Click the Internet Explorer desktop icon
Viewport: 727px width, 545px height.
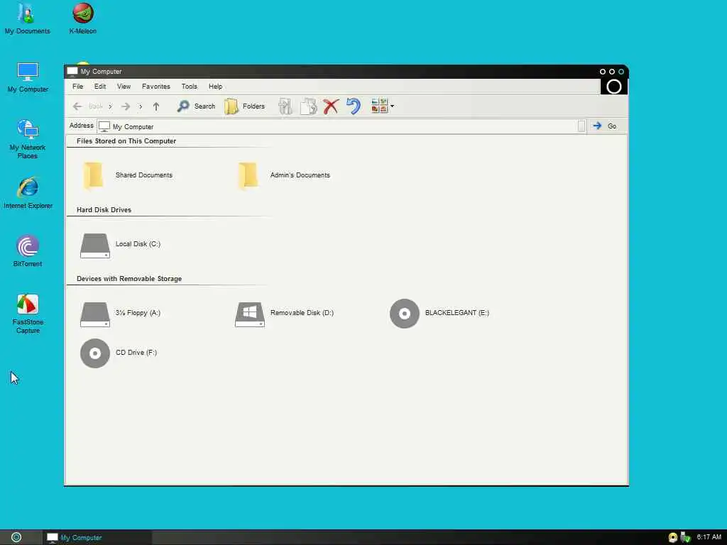click(x=28, y=193)
